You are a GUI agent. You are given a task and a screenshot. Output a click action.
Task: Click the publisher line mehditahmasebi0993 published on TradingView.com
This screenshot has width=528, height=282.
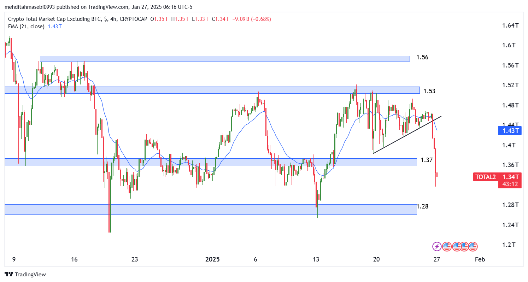[x=66, y=7]
